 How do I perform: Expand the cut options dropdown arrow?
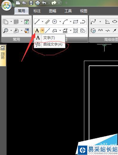pos(22,22)
